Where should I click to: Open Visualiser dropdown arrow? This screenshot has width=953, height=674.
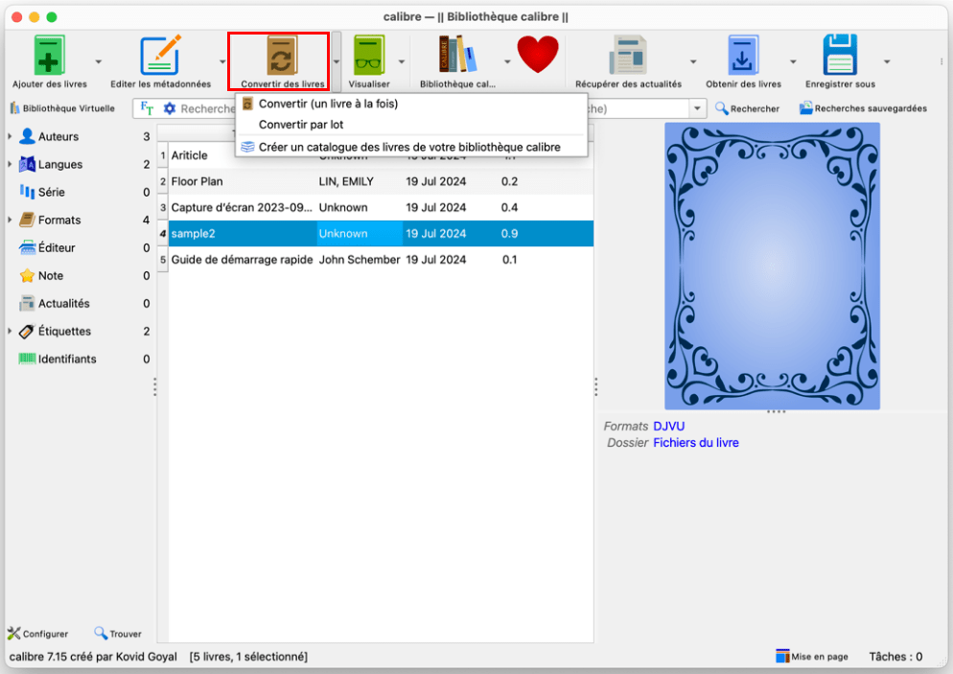[401, 62]
